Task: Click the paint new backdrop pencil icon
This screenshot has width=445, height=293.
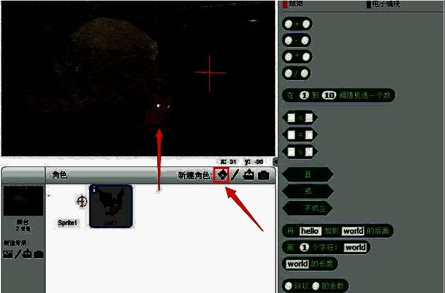Action: tap(18, 254)
